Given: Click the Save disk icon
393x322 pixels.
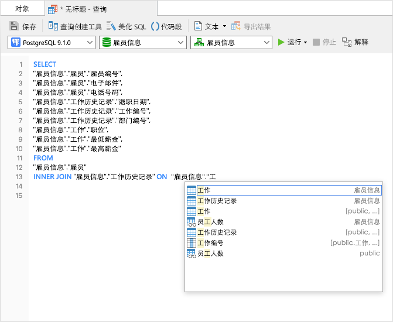Looking at the screenshot, I should coord(14,26).
